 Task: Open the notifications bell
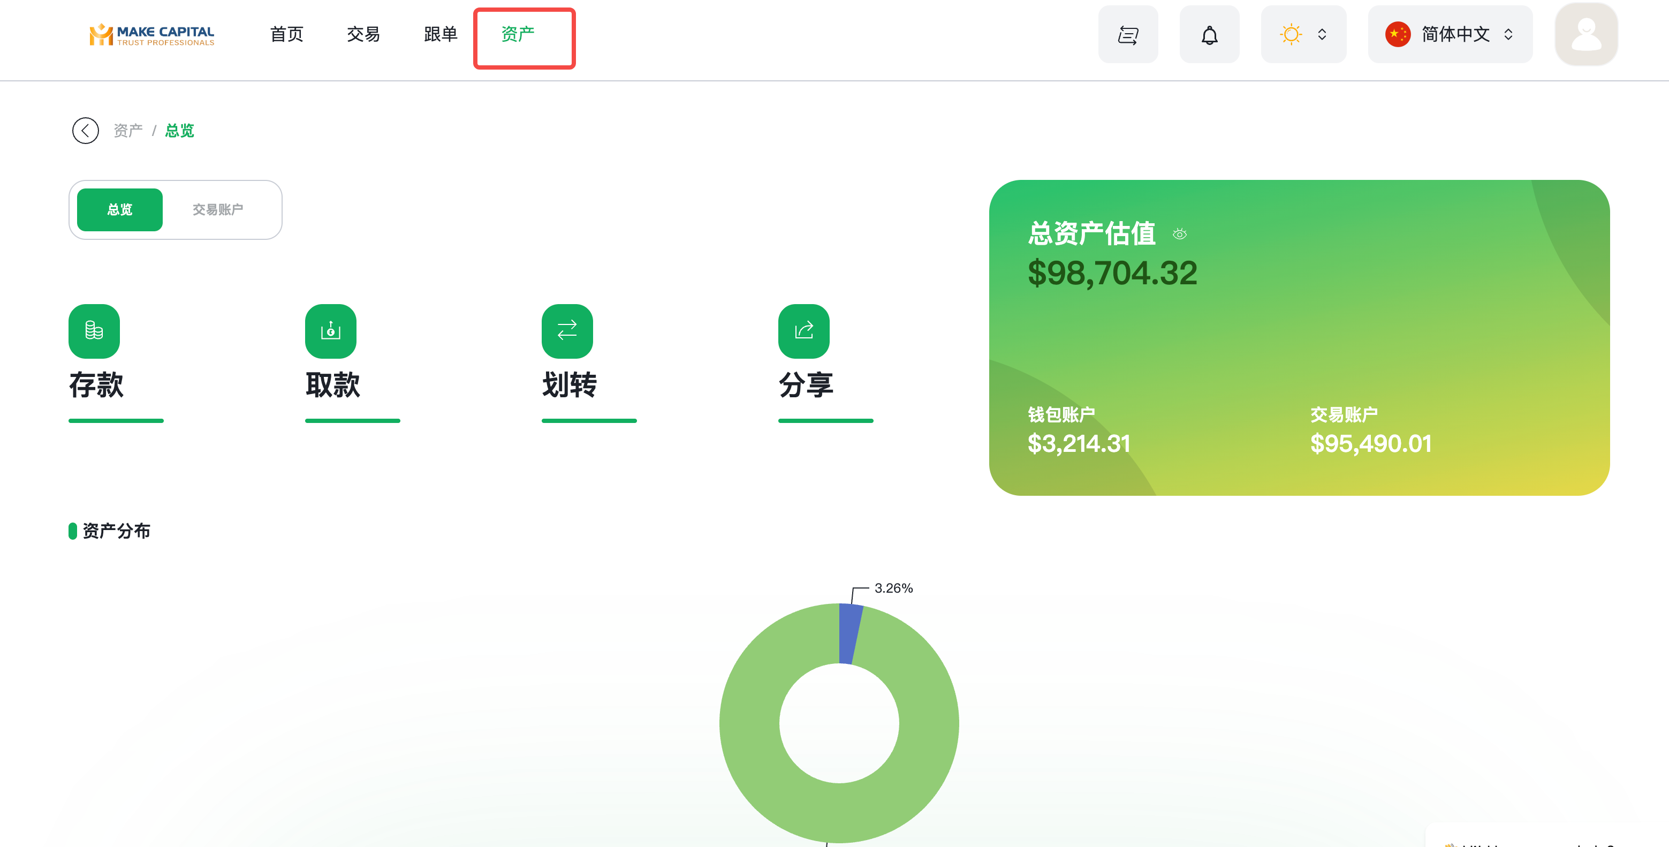pyautogui.click(x=1209, y=35)
